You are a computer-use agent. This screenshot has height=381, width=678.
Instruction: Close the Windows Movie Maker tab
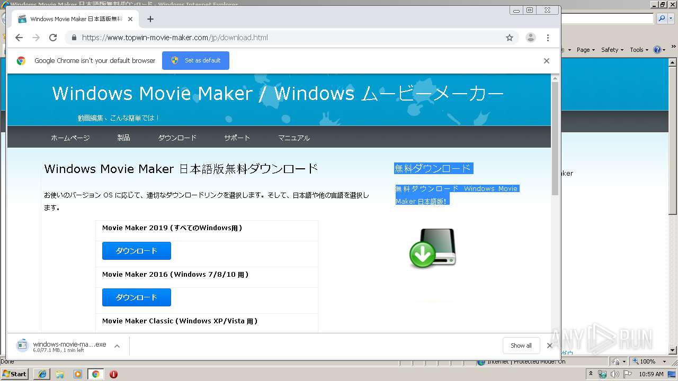[x=130, y=19]
